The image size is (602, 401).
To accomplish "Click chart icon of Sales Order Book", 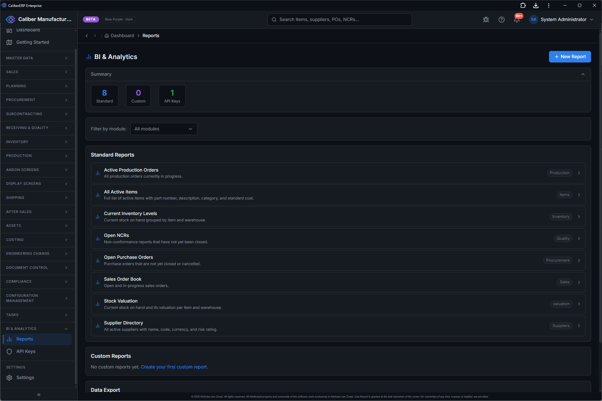I will 98,282.
